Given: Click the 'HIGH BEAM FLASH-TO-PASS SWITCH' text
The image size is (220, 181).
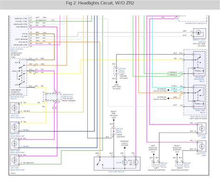Looking at the screenshot, I should (17, 92).
